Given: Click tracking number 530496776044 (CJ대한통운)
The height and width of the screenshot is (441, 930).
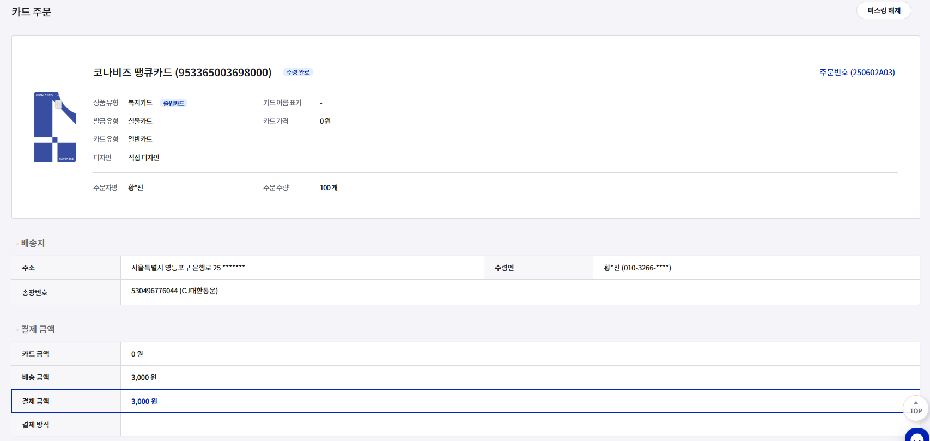Looking at the screenshot, I should pyautogui.click(x=174, y=291).
